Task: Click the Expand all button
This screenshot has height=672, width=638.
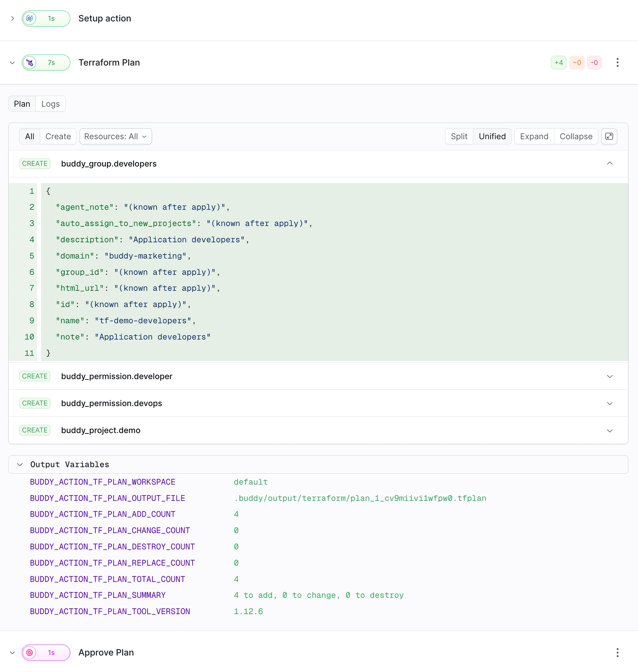Action: (x=534, y=136)
